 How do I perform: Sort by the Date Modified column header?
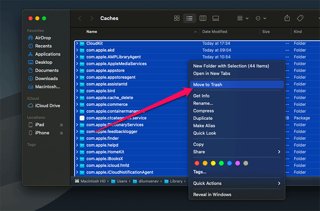[215, 32]
